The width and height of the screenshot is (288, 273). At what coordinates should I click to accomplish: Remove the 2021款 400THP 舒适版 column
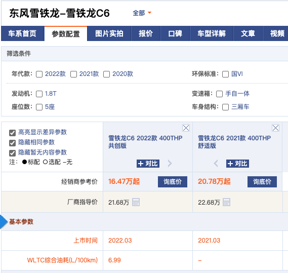click(275, 128)
